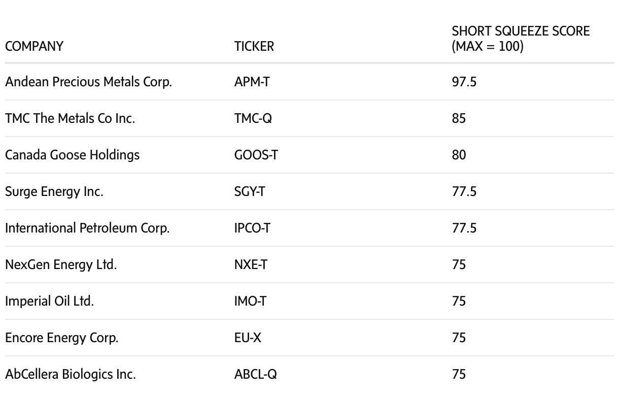This screenshot has width=619, height=397.
Task: Click the IPCO-T ticker symbol
Action: [252, 228]
